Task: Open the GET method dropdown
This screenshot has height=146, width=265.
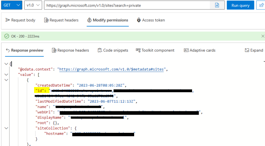Action: click(x=12, y=5)
